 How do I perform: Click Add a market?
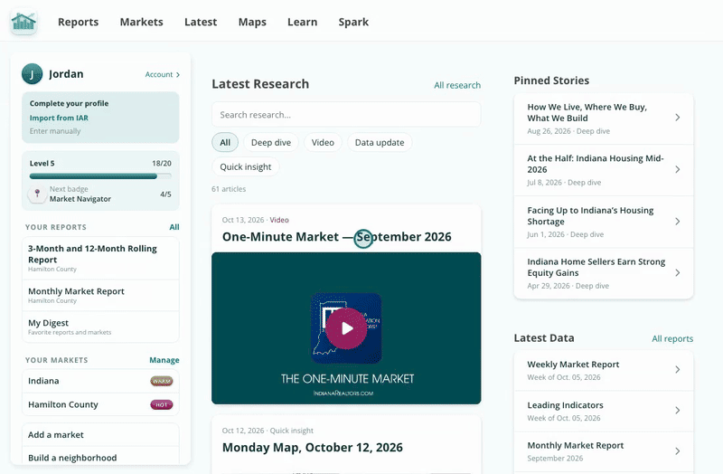click(x=100, y=435)
